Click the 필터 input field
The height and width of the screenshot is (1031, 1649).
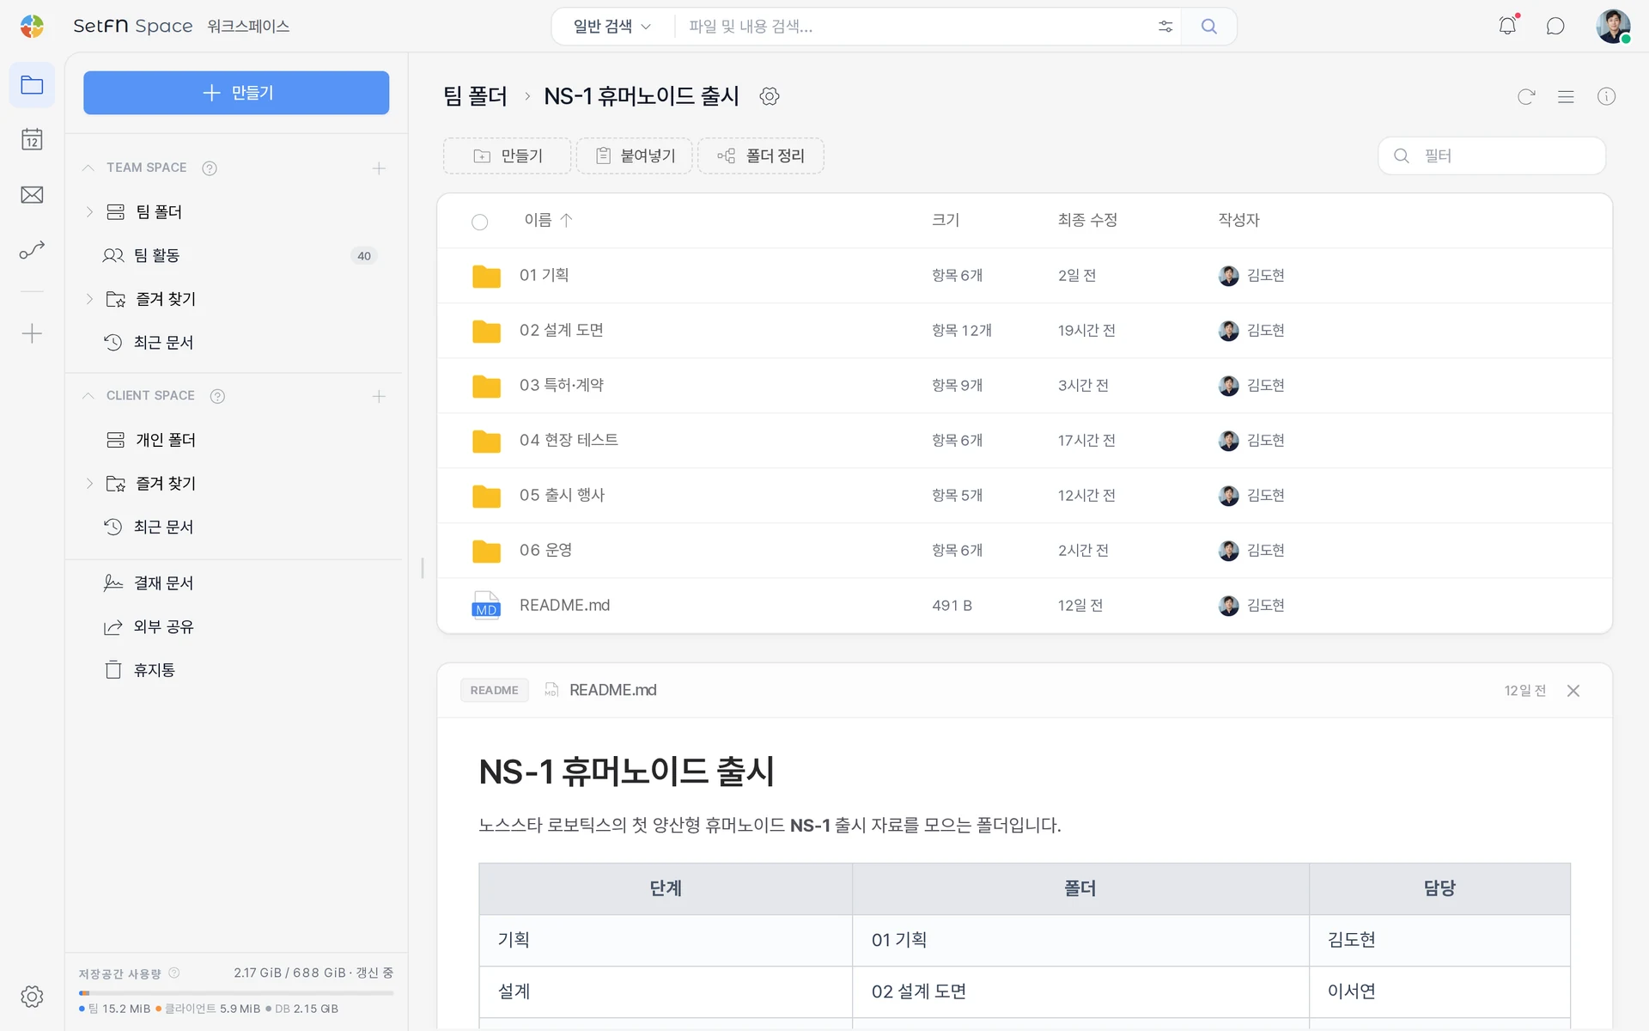[x=1492, y=156]
